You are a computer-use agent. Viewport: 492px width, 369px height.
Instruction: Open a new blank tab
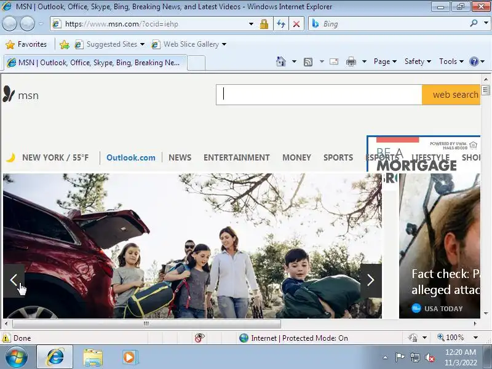point(196,63)
